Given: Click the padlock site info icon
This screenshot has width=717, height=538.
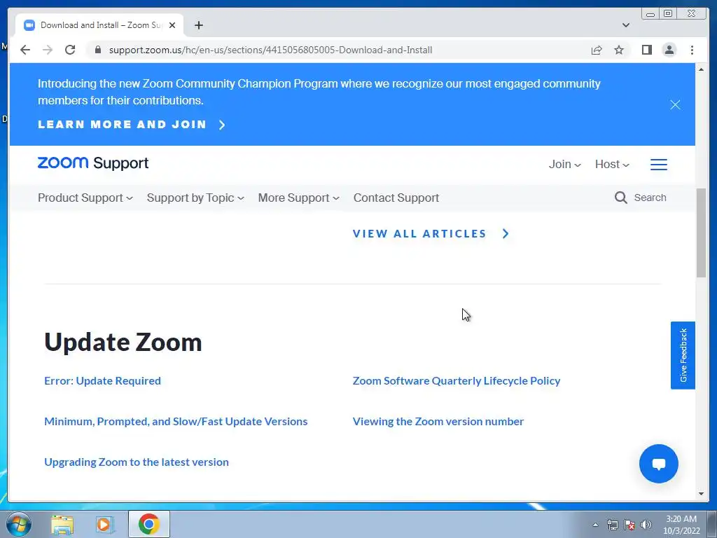Looking at the screenshot, I should 98,50.
